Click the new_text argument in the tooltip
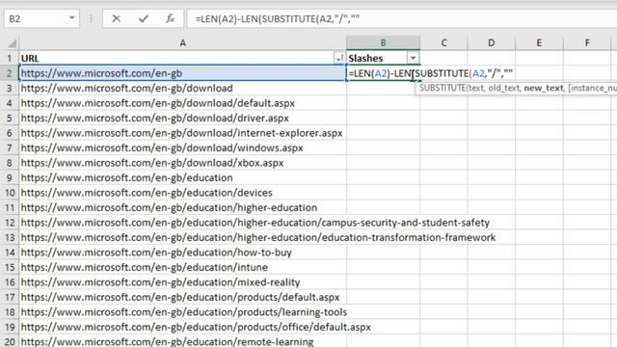Image resolution: width=617 pixels, height=347 pixels. [x=544, y=88]
